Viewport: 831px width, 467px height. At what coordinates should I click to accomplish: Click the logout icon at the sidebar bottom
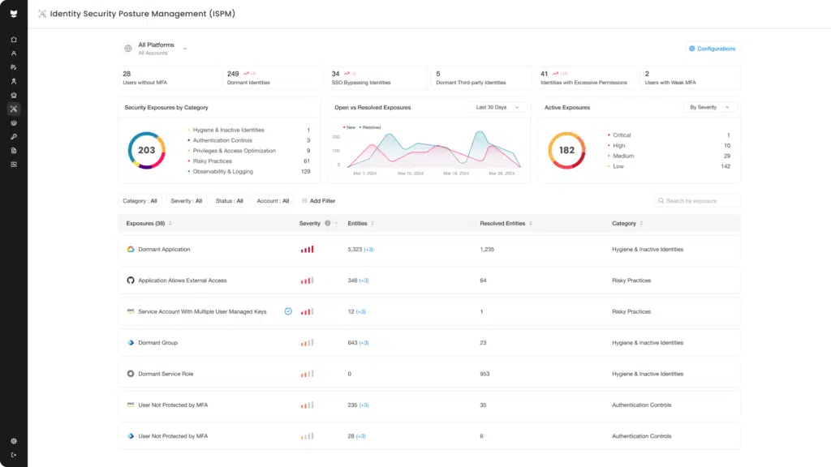(x=14, y=455)
